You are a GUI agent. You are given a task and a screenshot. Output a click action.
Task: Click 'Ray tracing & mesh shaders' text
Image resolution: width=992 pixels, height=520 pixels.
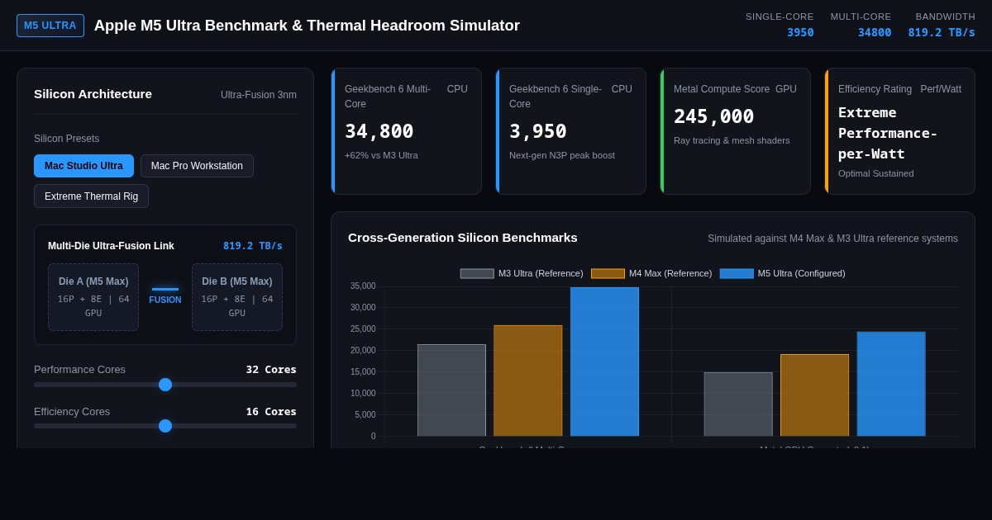click(732, 140)
